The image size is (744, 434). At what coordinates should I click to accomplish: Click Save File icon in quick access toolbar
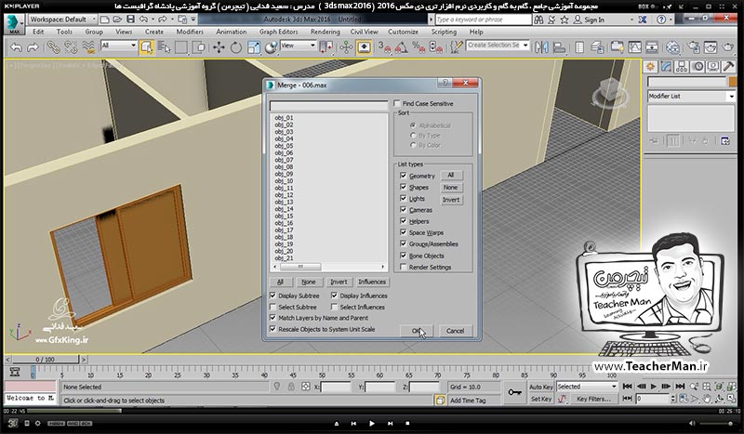130,19
